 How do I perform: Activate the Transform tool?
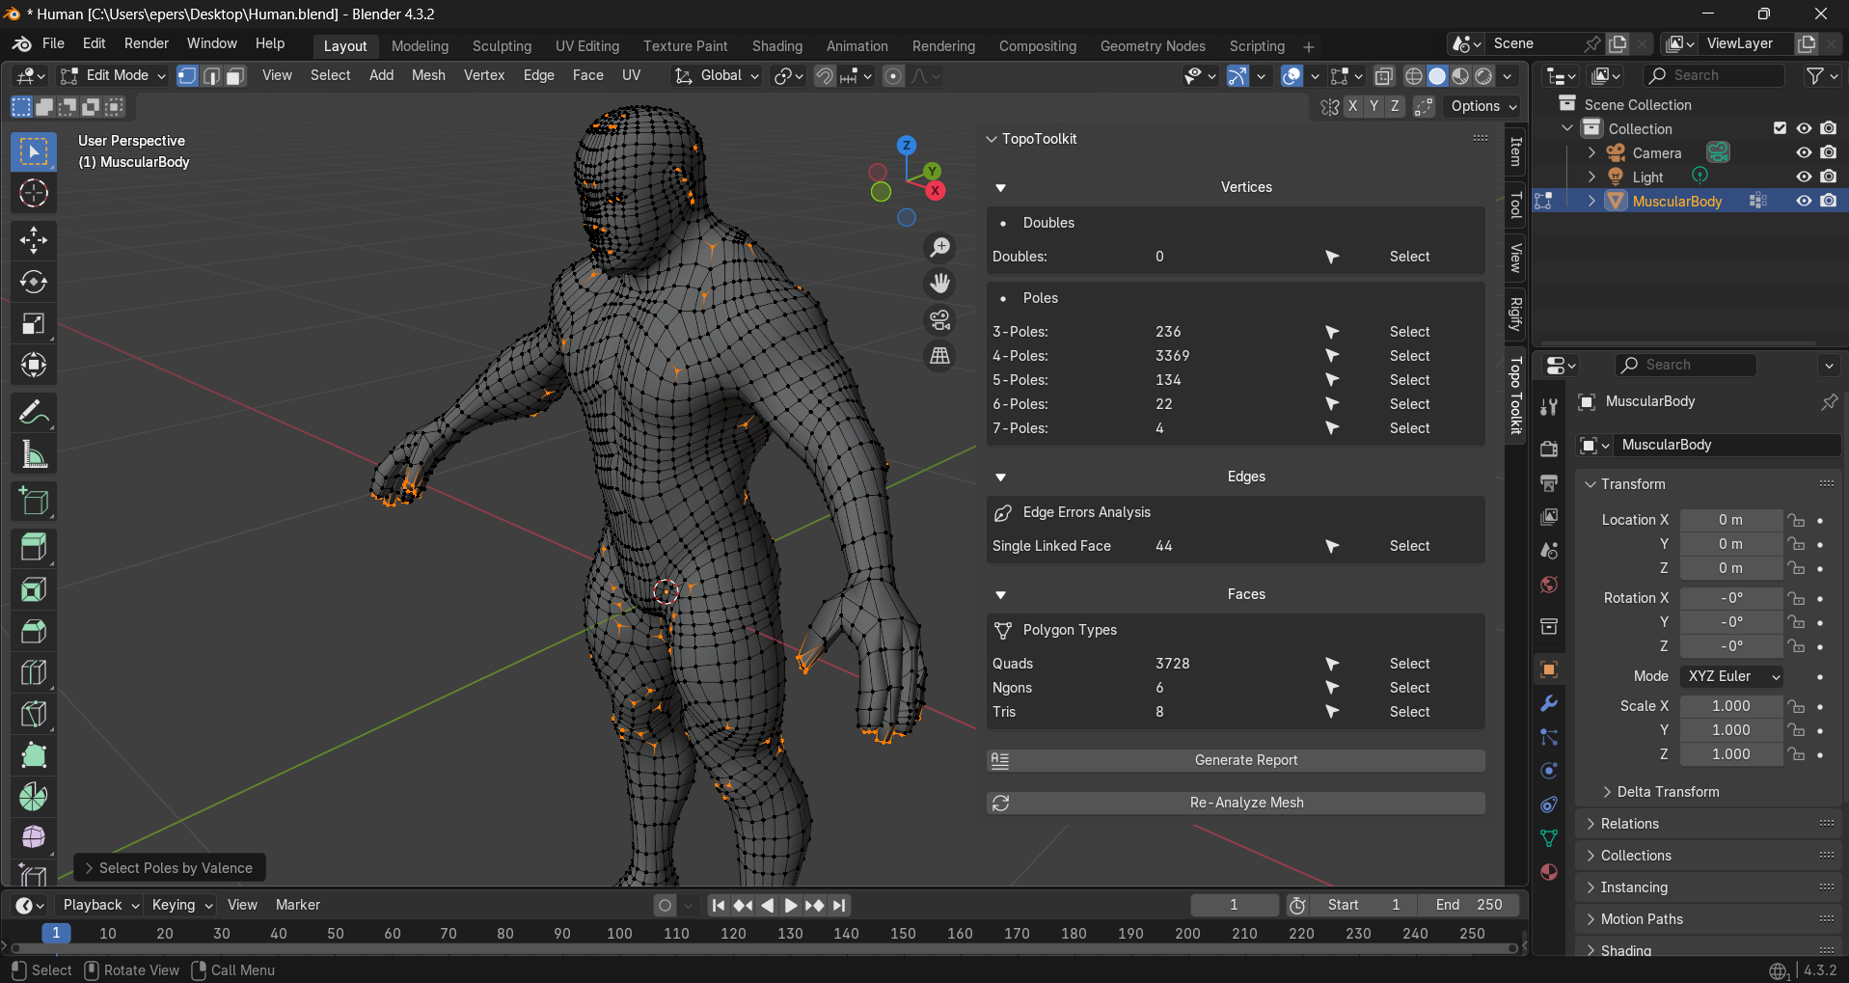click(34, 365)
